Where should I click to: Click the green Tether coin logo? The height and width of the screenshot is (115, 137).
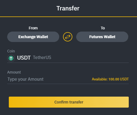[11, 58]
